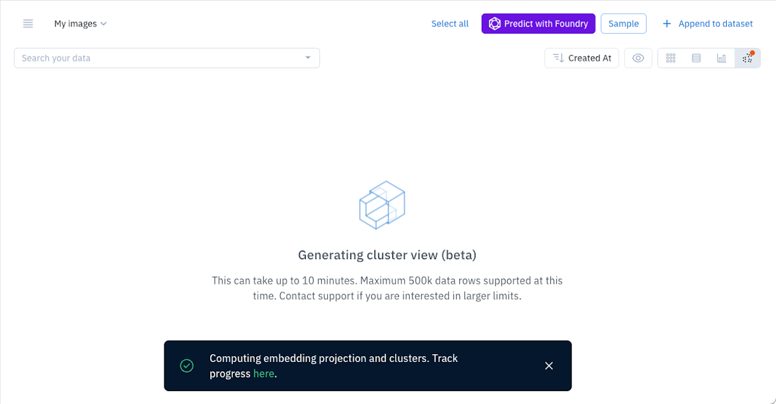Expand the My images dropdown
The width and height of the screenshot is (776, 404).
(x=80, y=24)
